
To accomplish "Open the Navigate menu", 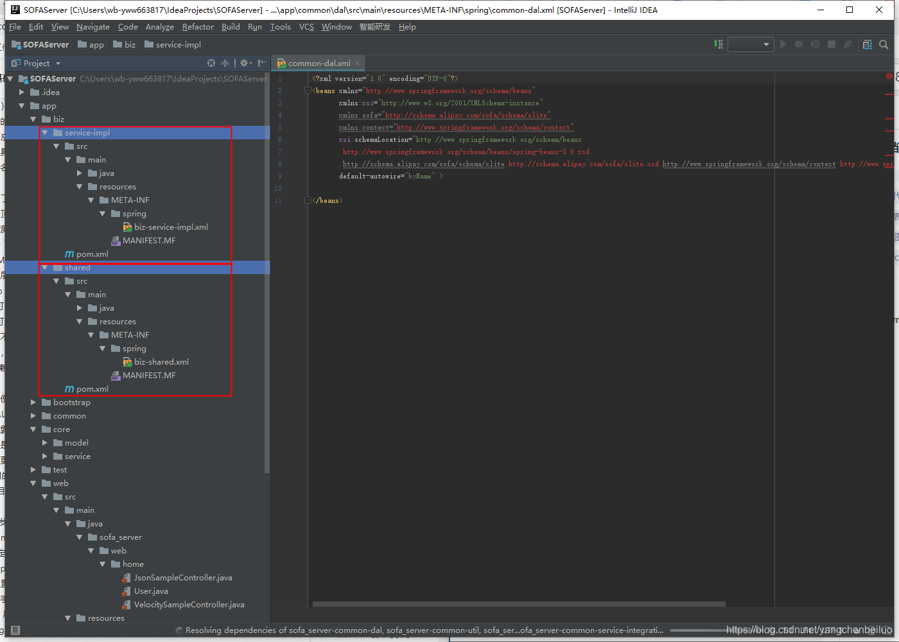I will (x=93, y=27).
